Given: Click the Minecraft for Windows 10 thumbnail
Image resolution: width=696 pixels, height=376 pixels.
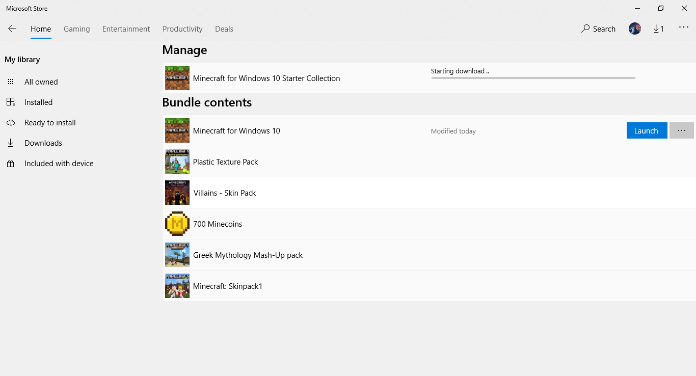Looking at the screenshot, I should tap(177, 130).
